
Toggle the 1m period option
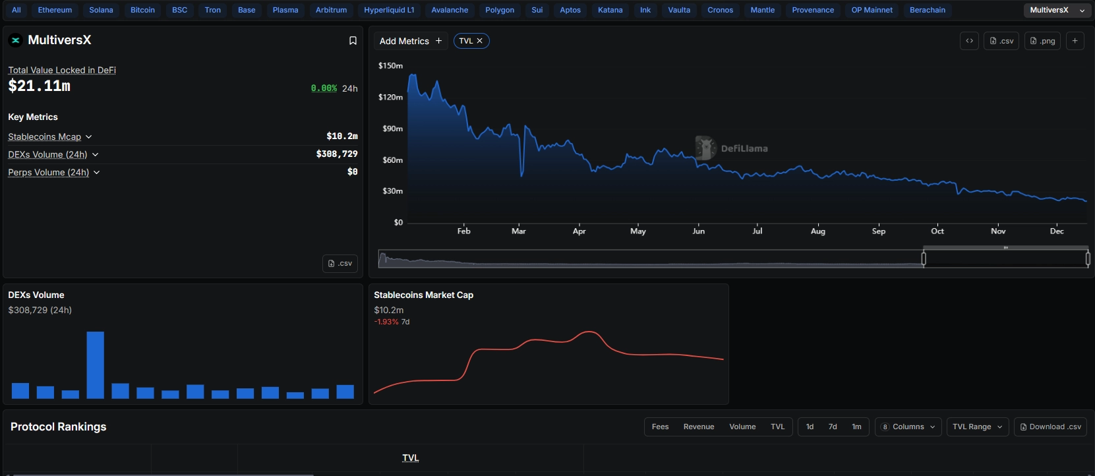click(x=856, y=427)
